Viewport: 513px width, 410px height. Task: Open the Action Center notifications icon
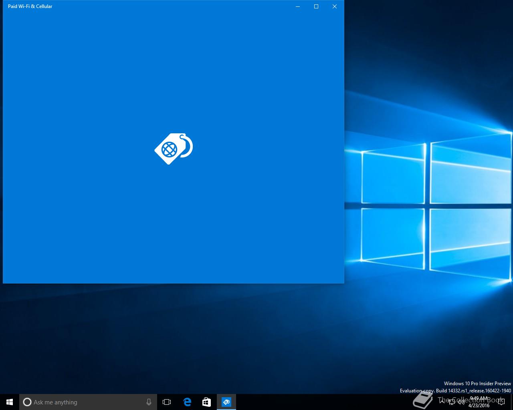pyautogui.click(x=501, y=402)
